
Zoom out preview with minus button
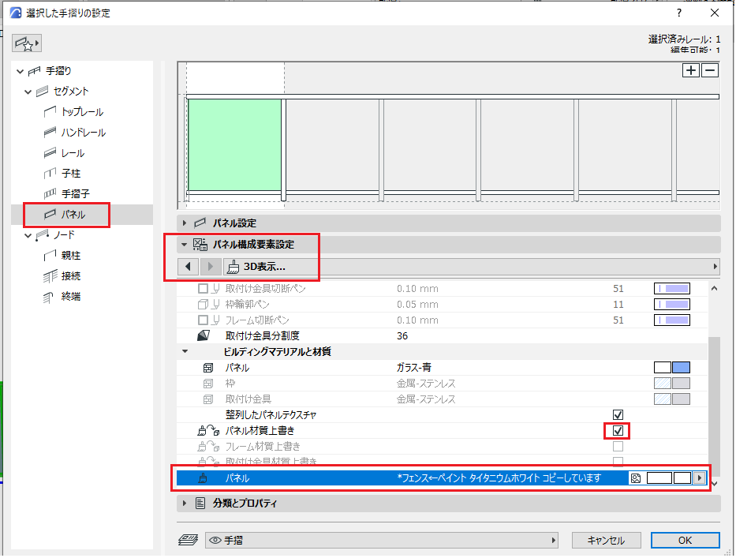[x=710, y=70]
